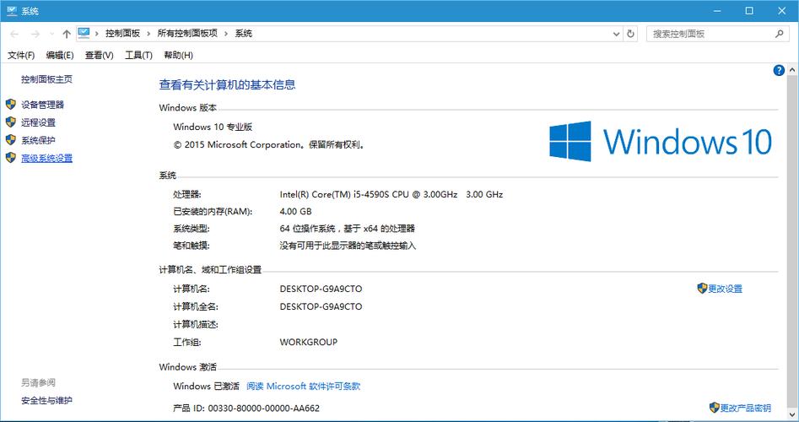Maximize the 系统 window
799x422 pixels.
749,11
